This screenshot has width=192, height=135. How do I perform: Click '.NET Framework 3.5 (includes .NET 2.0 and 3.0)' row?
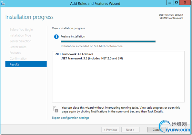pyautogui.click(x=92, y=59)
